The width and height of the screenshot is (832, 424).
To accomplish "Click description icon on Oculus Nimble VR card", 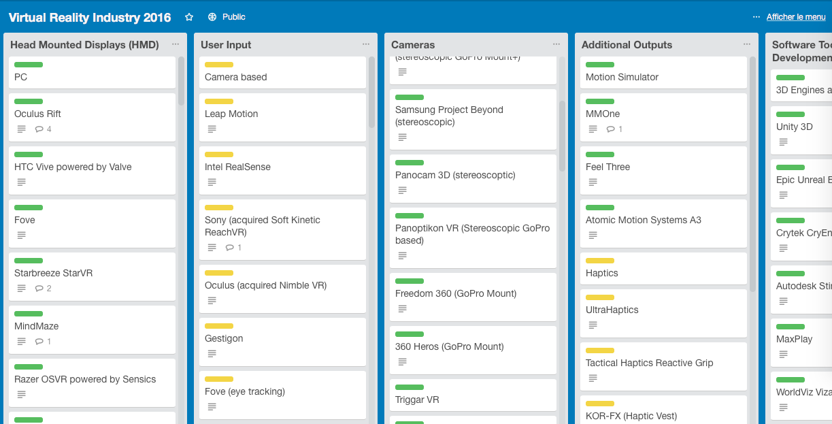I will [212, 301].
